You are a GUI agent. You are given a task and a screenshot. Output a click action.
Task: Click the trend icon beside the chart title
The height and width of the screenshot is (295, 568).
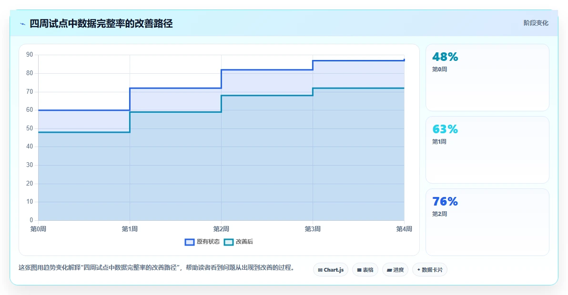click(x=23, y=24)
